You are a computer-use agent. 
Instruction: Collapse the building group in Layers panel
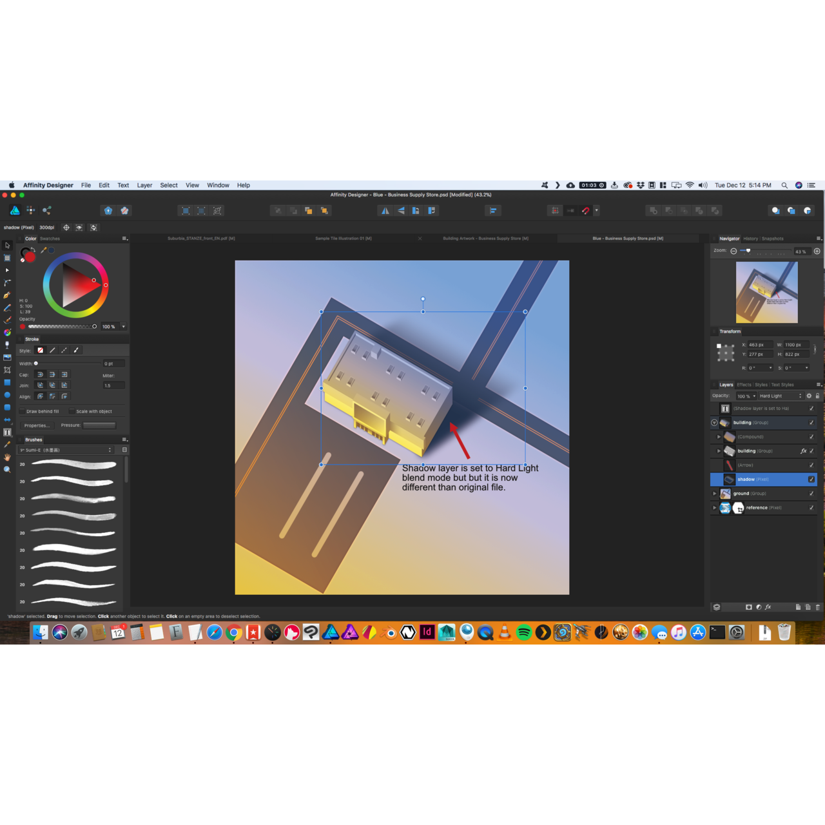point(714,423)
